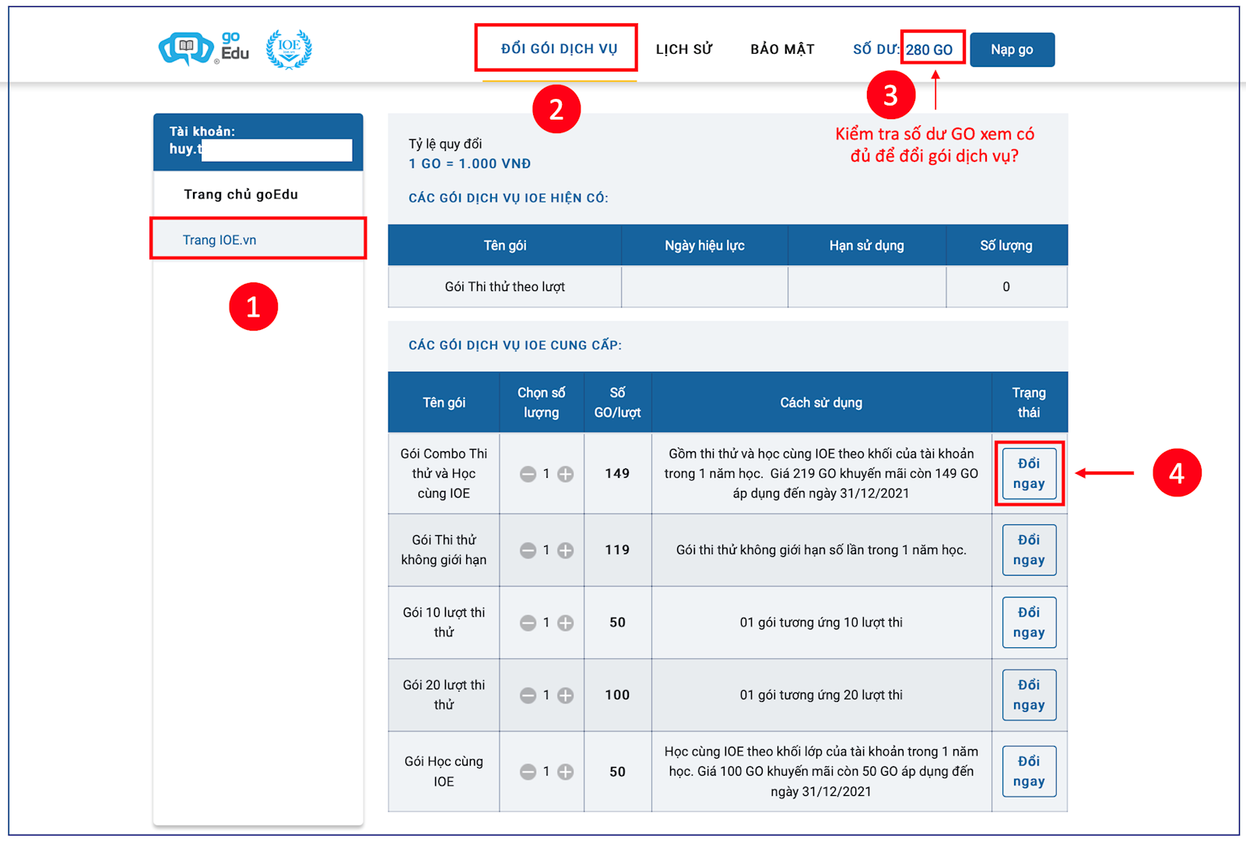Click the 'Hạn sử dụng' column header
Viewport: 1246px width, 841px height.
(867, 245)
